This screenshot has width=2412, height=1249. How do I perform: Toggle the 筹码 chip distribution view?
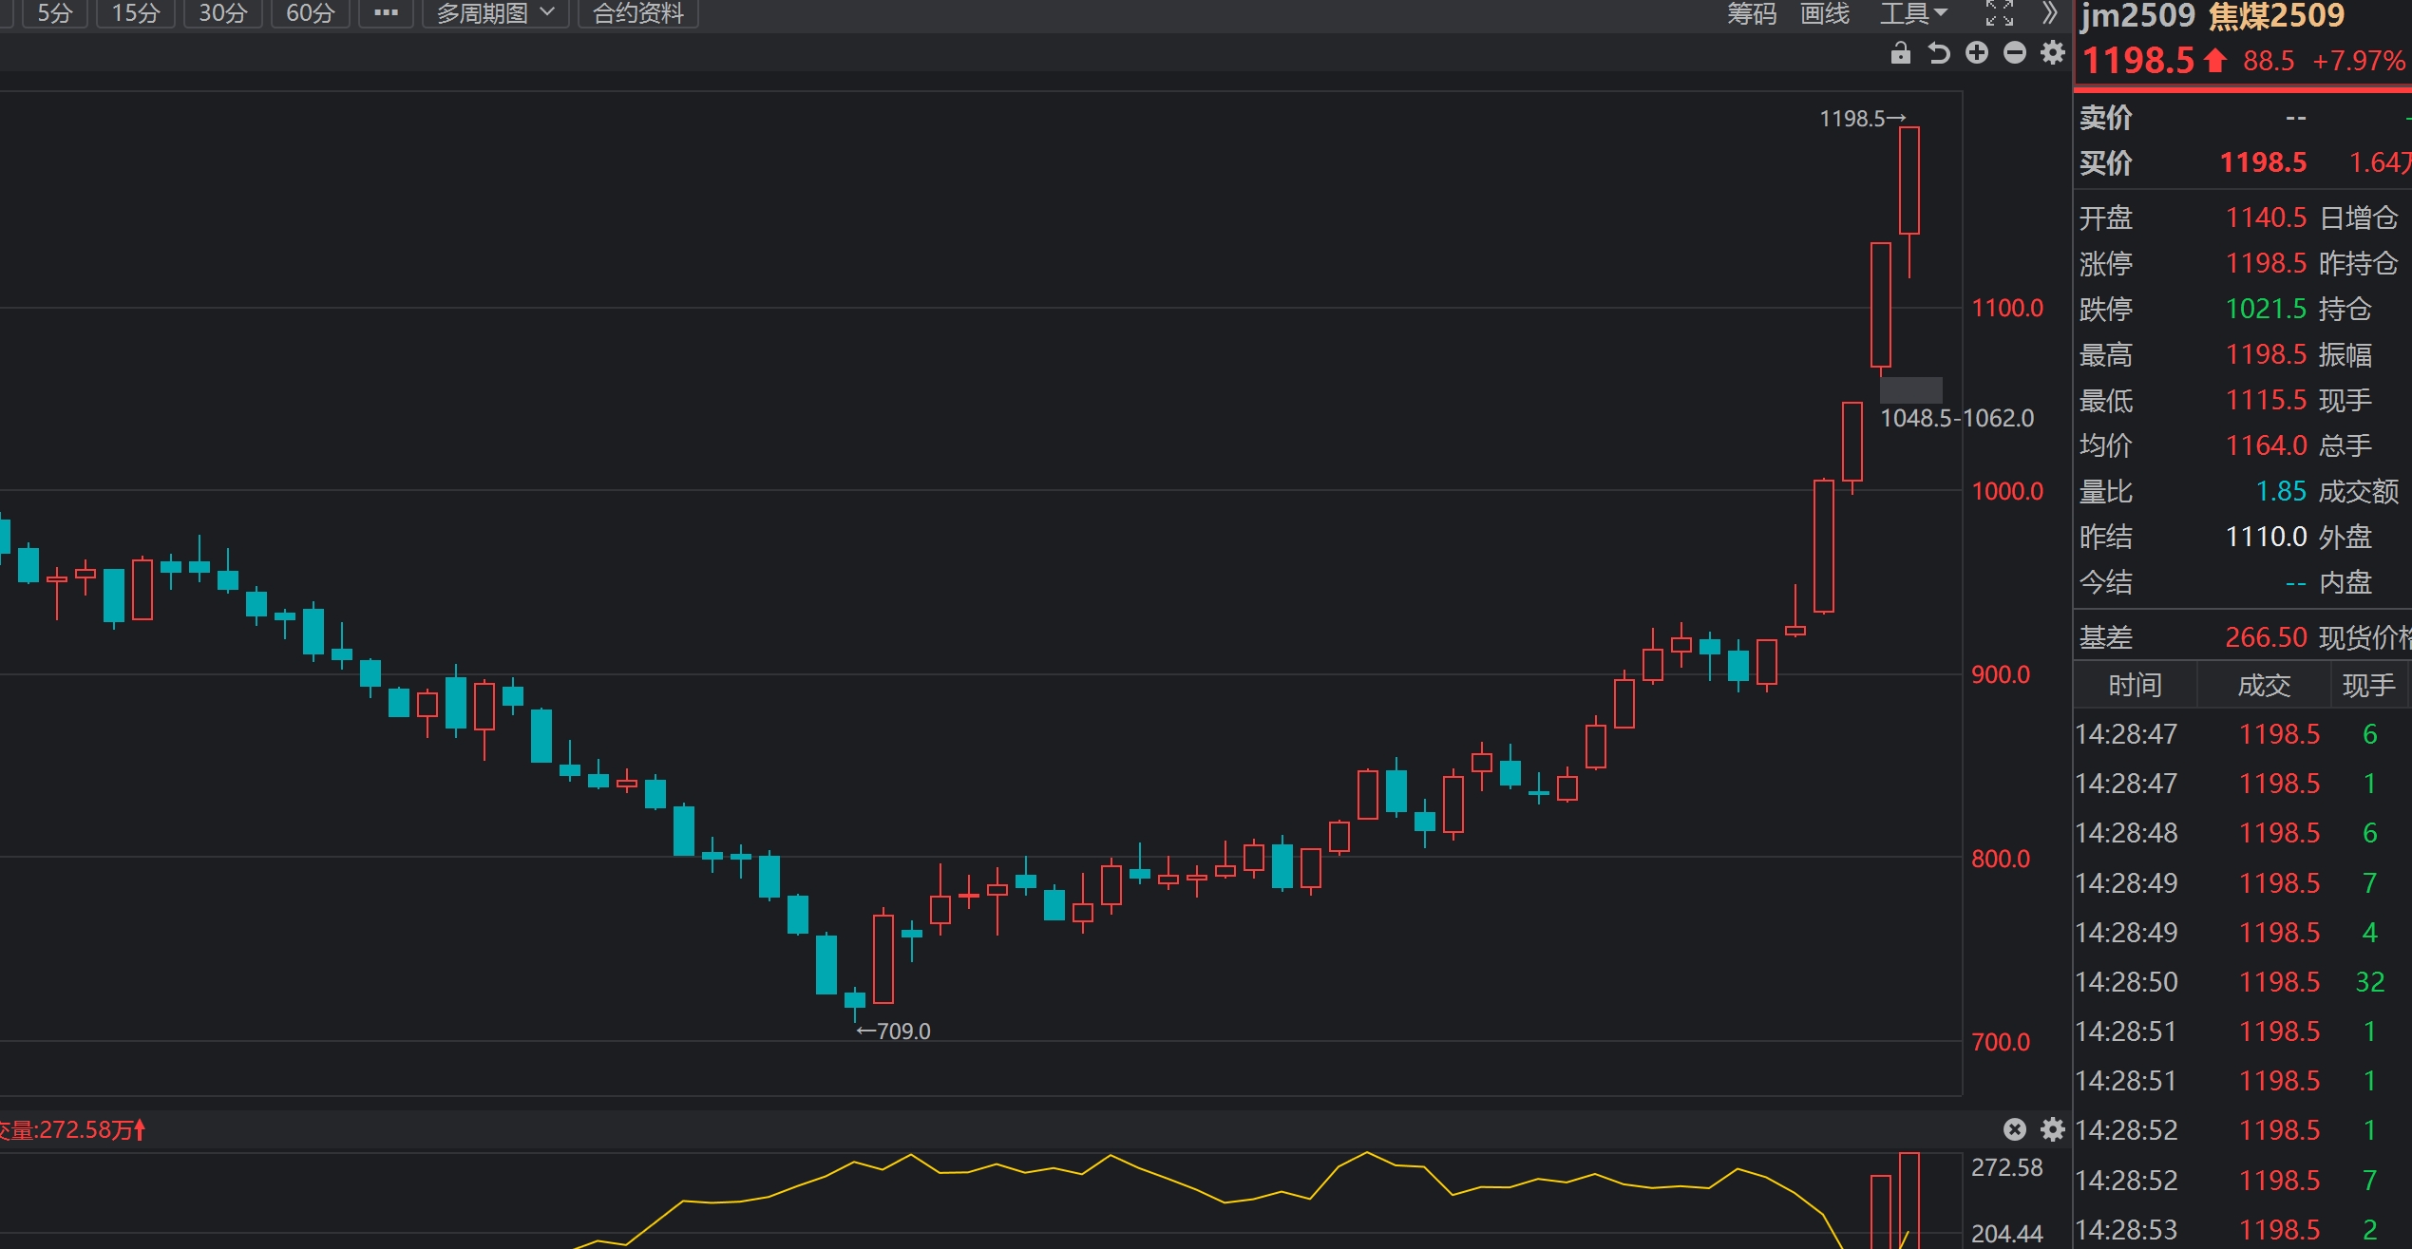click(1751, 13)
